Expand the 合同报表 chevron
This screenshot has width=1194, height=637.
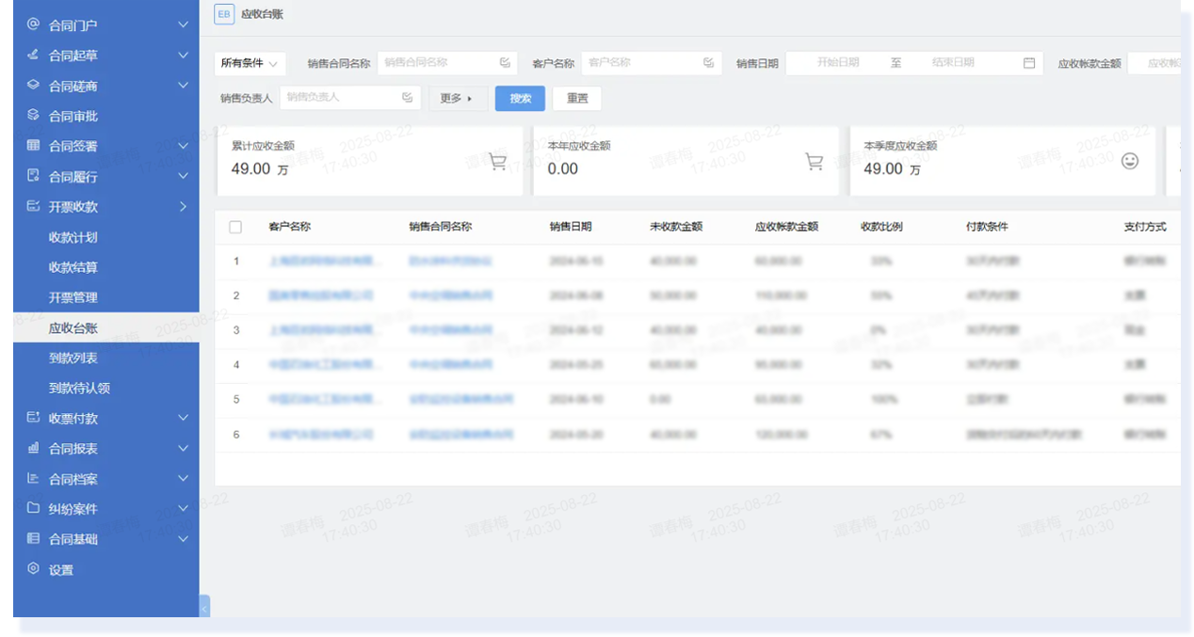[184, 448]
